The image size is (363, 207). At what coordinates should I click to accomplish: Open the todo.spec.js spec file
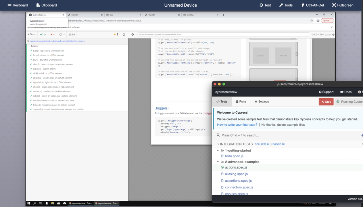coord(234,156)
